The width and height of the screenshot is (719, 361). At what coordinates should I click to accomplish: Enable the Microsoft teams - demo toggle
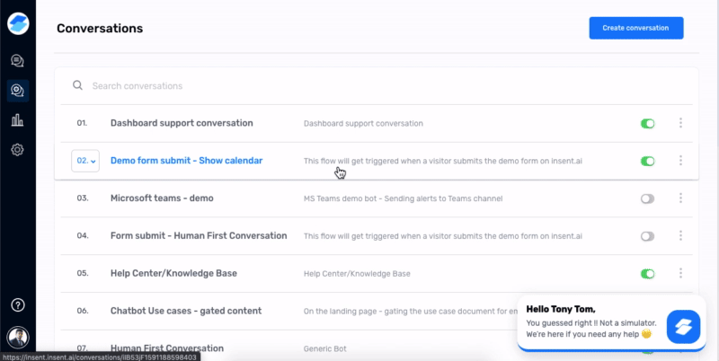point(647,198)
